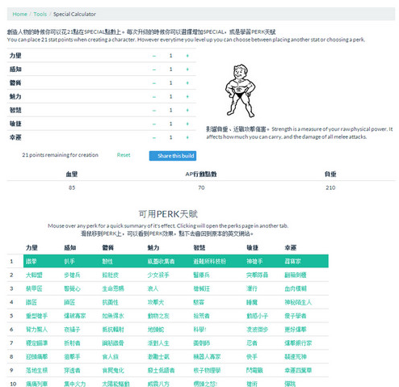Click the Share this build button
The height and width of the screenshot is (387, 399).
coord(173,156)
